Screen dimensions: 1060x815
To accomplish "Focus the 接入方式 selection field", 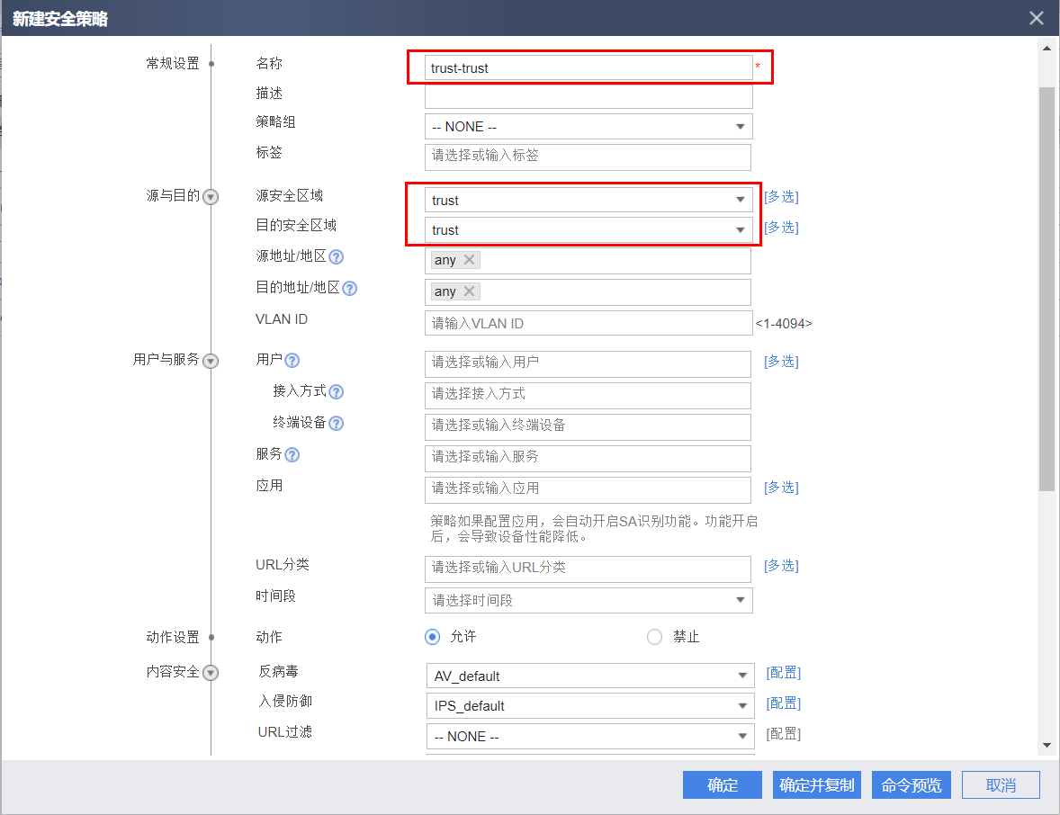I will click(588, 395).
